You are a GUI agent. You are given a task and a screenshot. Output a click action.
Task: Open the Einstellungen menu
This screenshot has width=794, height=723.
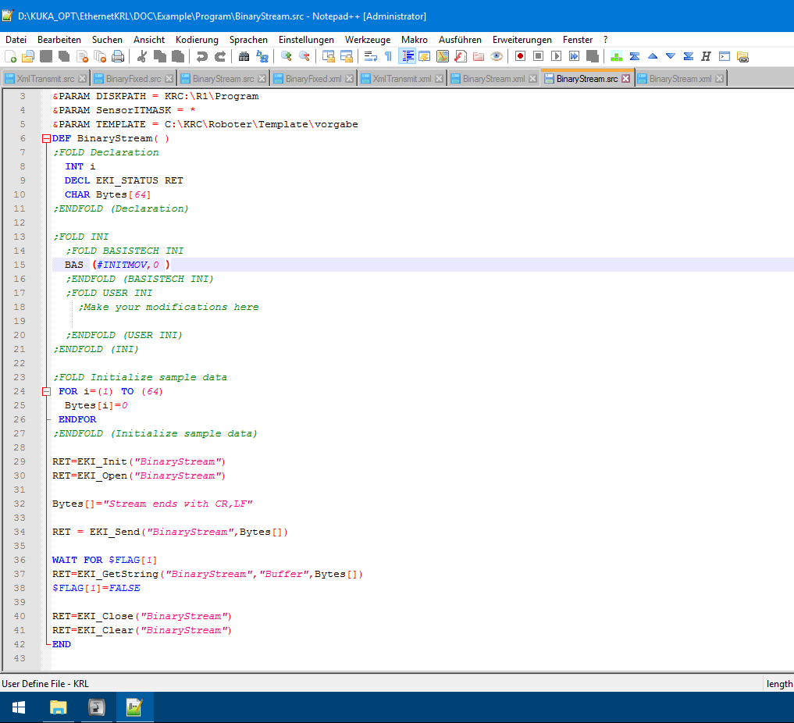click(x=306, y=40)
